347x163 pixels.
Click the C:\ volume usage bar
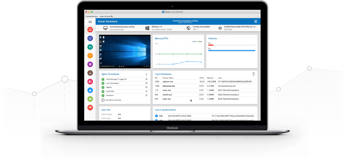tap(232, 45)
